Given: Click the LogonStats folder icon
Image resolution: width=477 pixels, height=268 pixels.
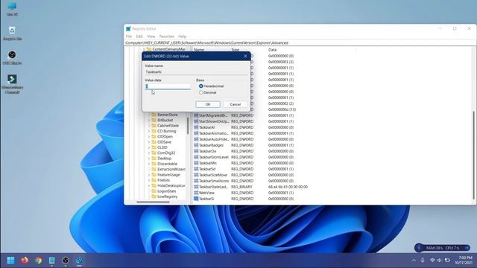Looking at the screenshot, I should click(154, 191).
